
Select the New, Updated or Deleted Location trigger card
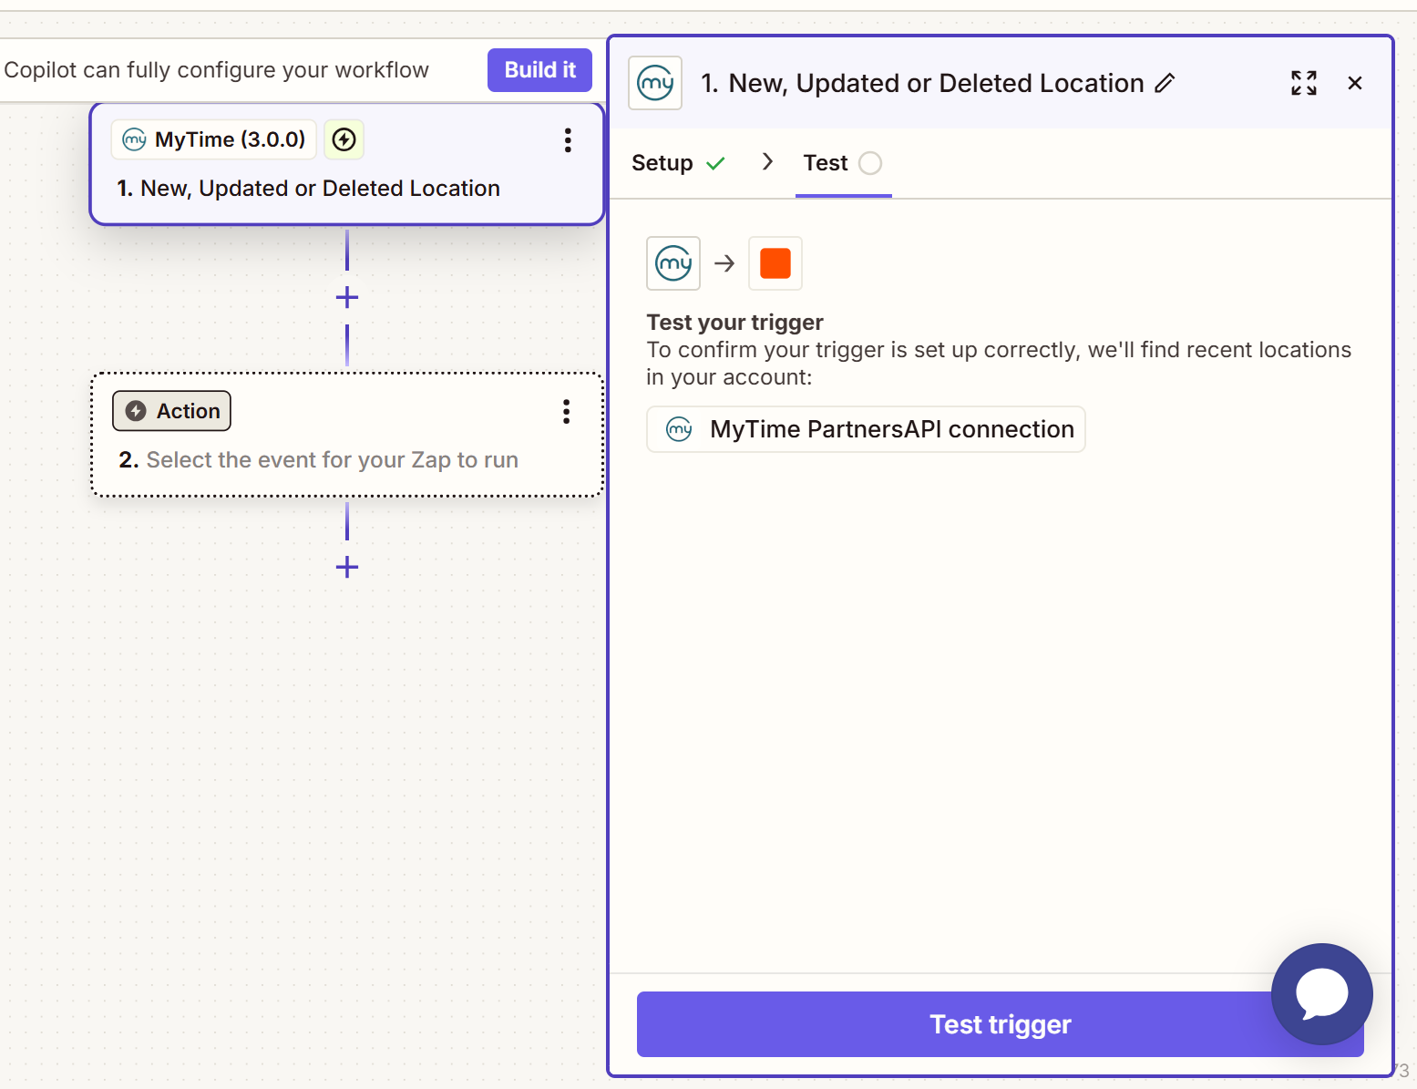pos(347,164)
